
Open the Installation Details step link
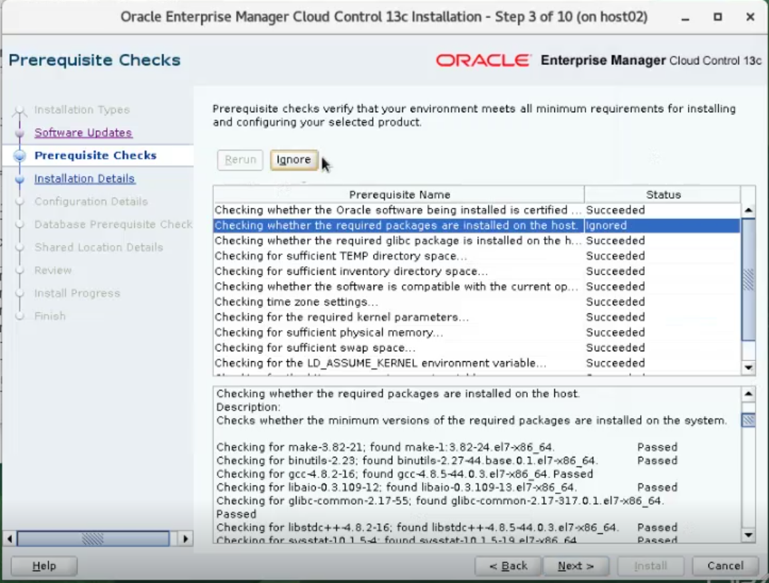tap(84, 179)
